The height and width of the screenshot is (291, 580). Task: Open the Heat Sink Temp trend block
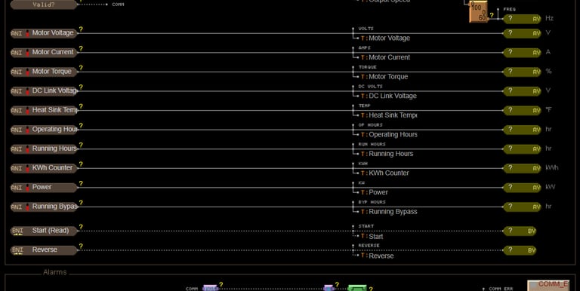[389, 115]
